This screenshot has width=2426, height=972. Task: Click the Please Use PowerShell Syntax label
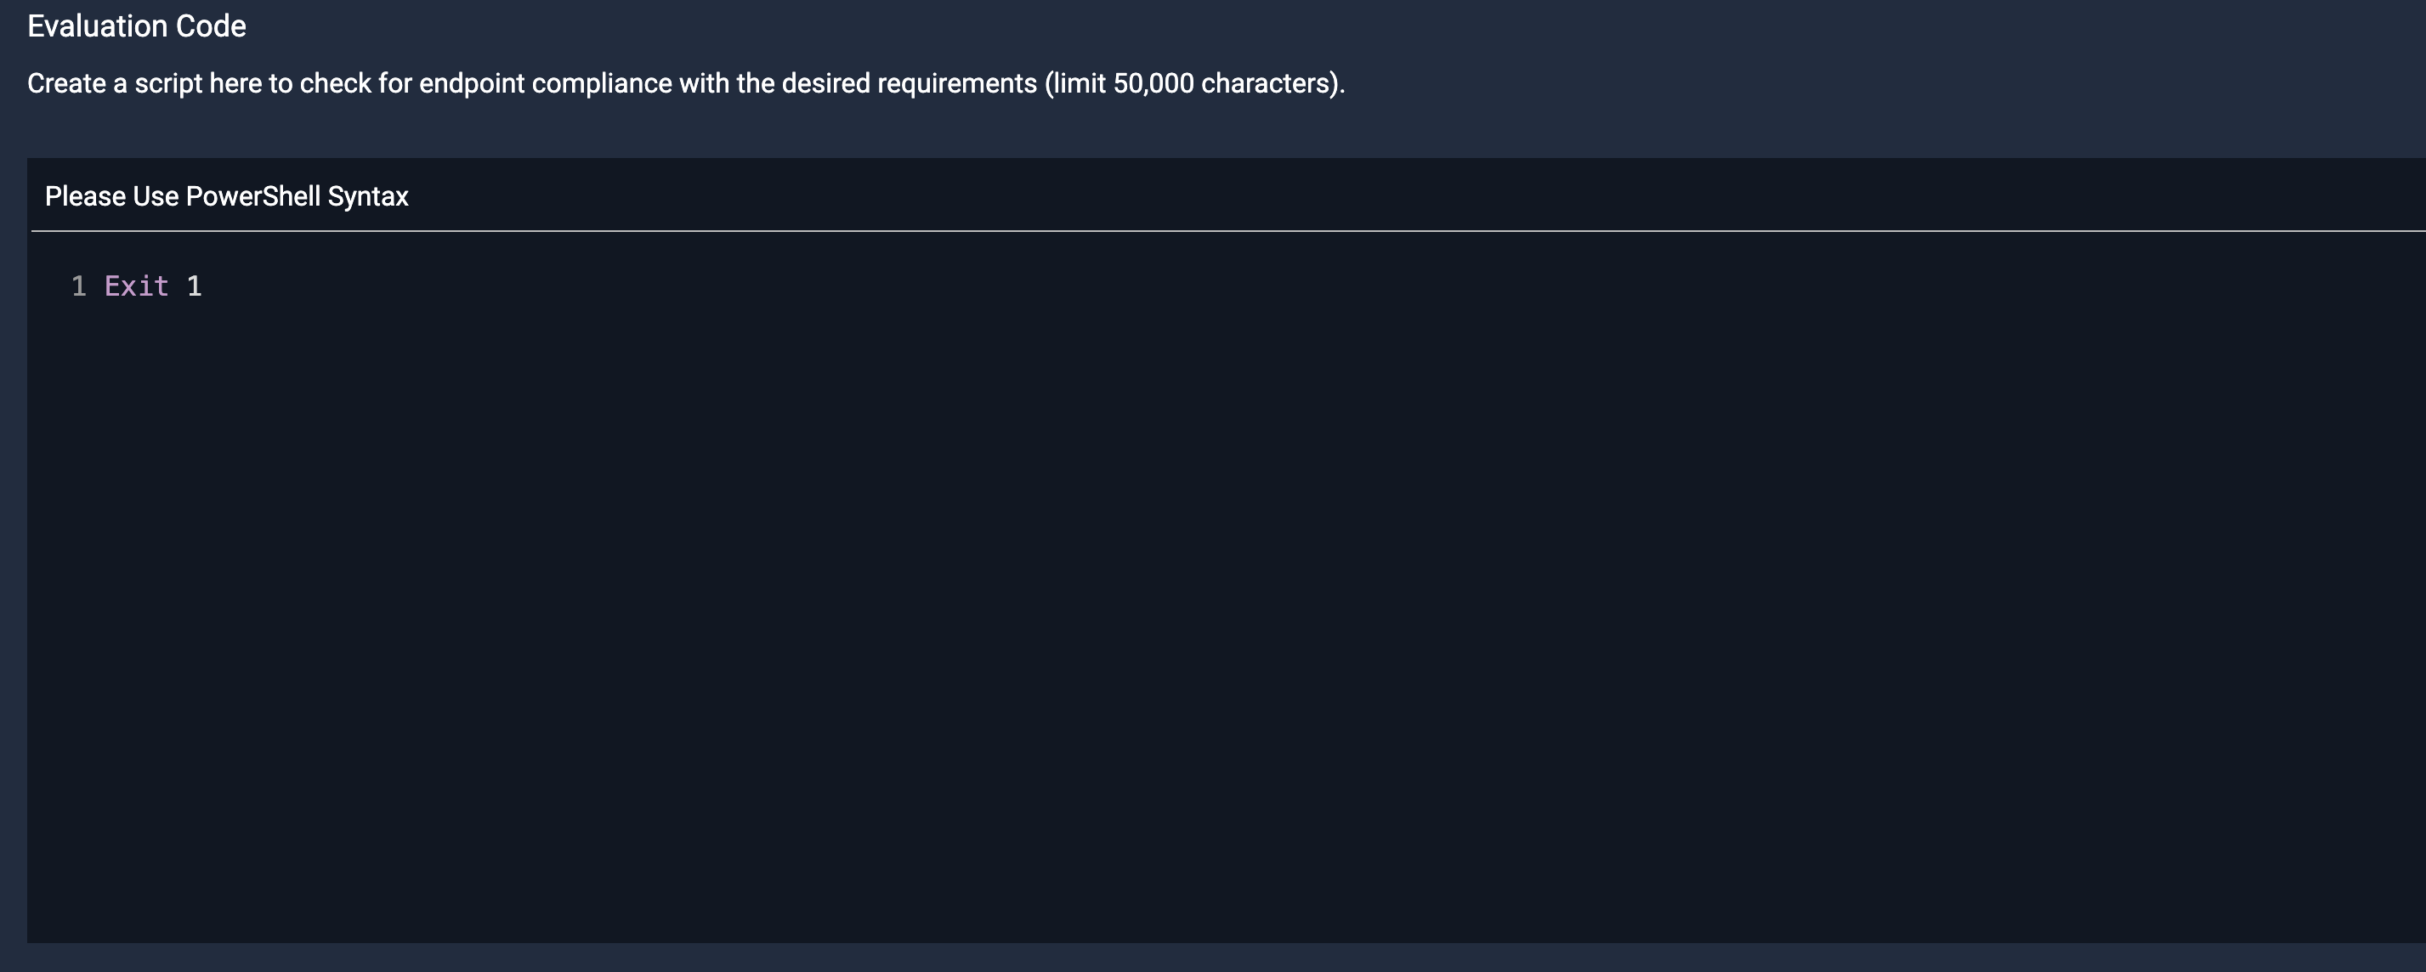(226, 196)
